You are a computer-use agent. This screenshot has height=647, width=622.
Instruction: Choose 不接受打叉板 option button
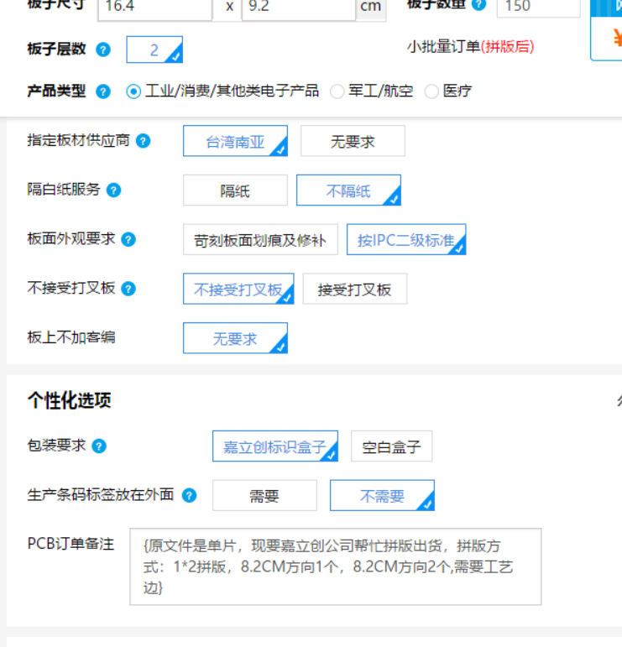(x=238, y=289)
